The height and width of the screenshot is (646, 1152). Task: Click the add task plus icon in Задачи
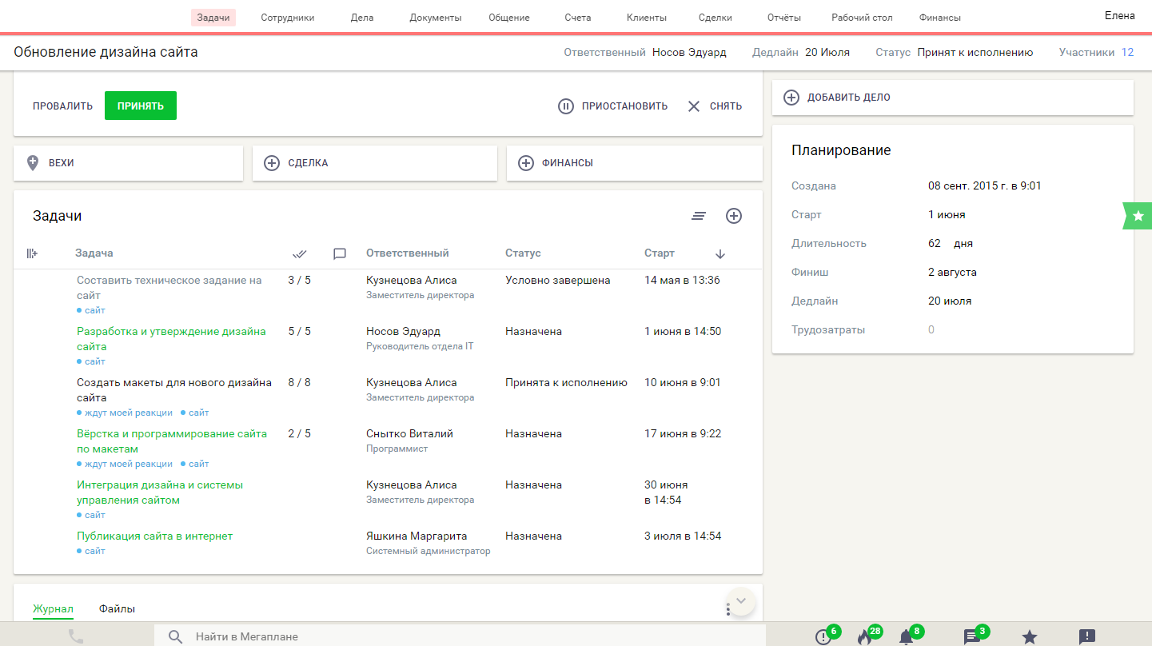734,216
